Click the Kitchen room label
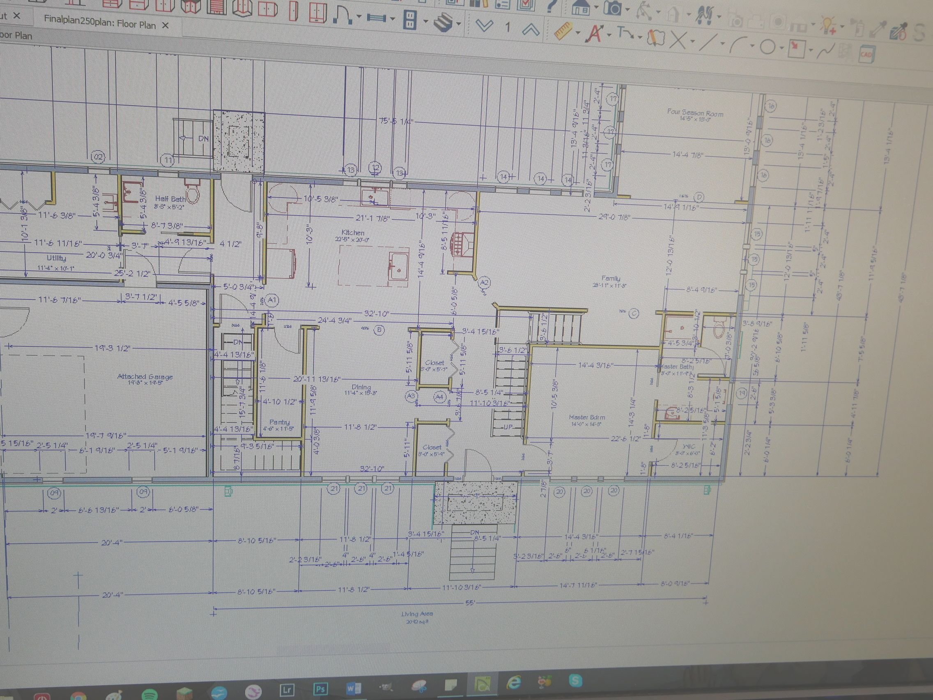933x700 pixels. [353, 233]
